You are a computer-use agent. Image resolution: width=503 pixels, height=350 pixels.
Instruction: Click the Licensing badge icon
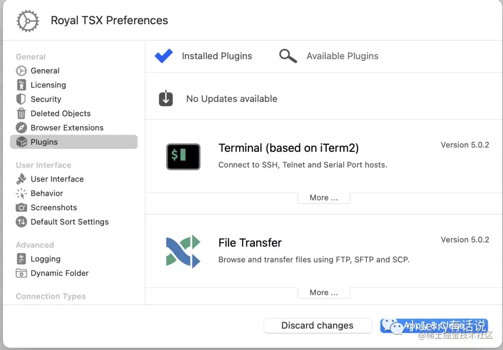pos(21,85)
